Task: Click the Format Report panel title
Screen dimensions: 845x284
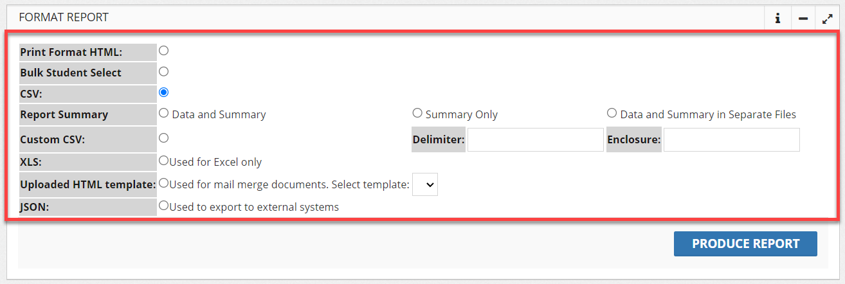Action: pos(64,17)
